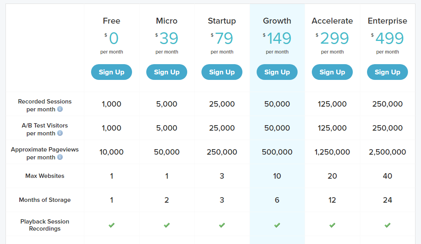Click the Recorded Sessions per month label
The width and height of the screenshot is (421, 244).
click(x=45, y=105)
